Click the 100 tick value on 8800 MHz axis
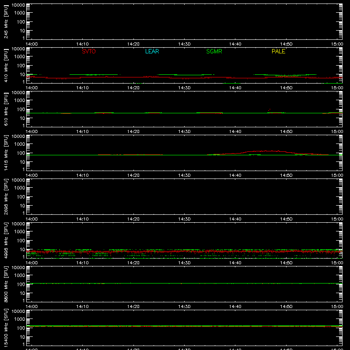This screenshot has height=350, width=350. [x=21, y=284]
